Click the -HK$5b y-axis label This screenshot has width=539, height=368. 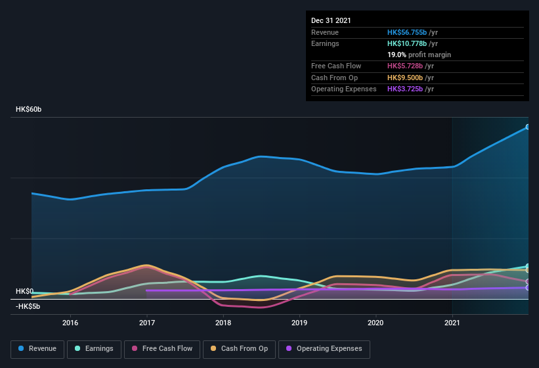click(x=28, y=306)
